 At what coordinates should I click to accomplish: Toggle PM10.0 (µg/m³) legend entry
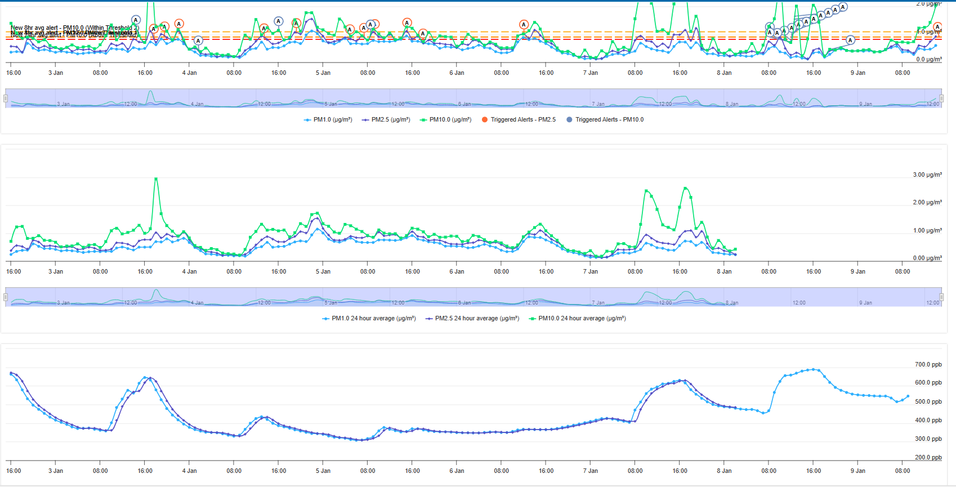click(x=445, y=119)
